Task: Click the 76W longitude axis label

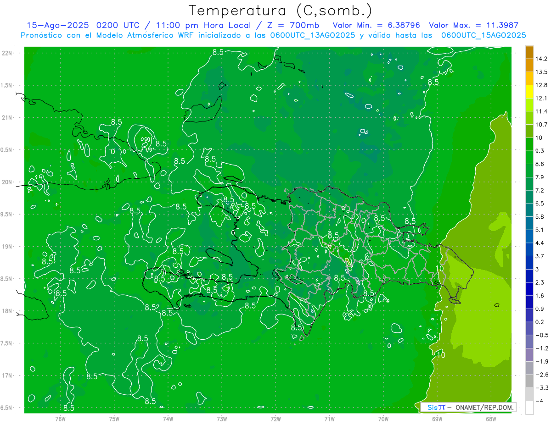Action: click(60, 419)
